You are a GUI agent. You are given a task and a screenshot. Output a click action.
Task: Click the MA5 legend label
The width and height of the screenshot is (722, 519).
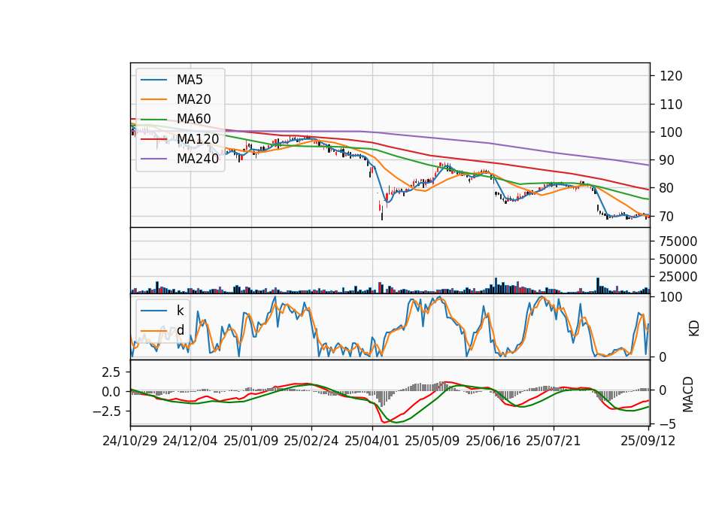point(190,80)
